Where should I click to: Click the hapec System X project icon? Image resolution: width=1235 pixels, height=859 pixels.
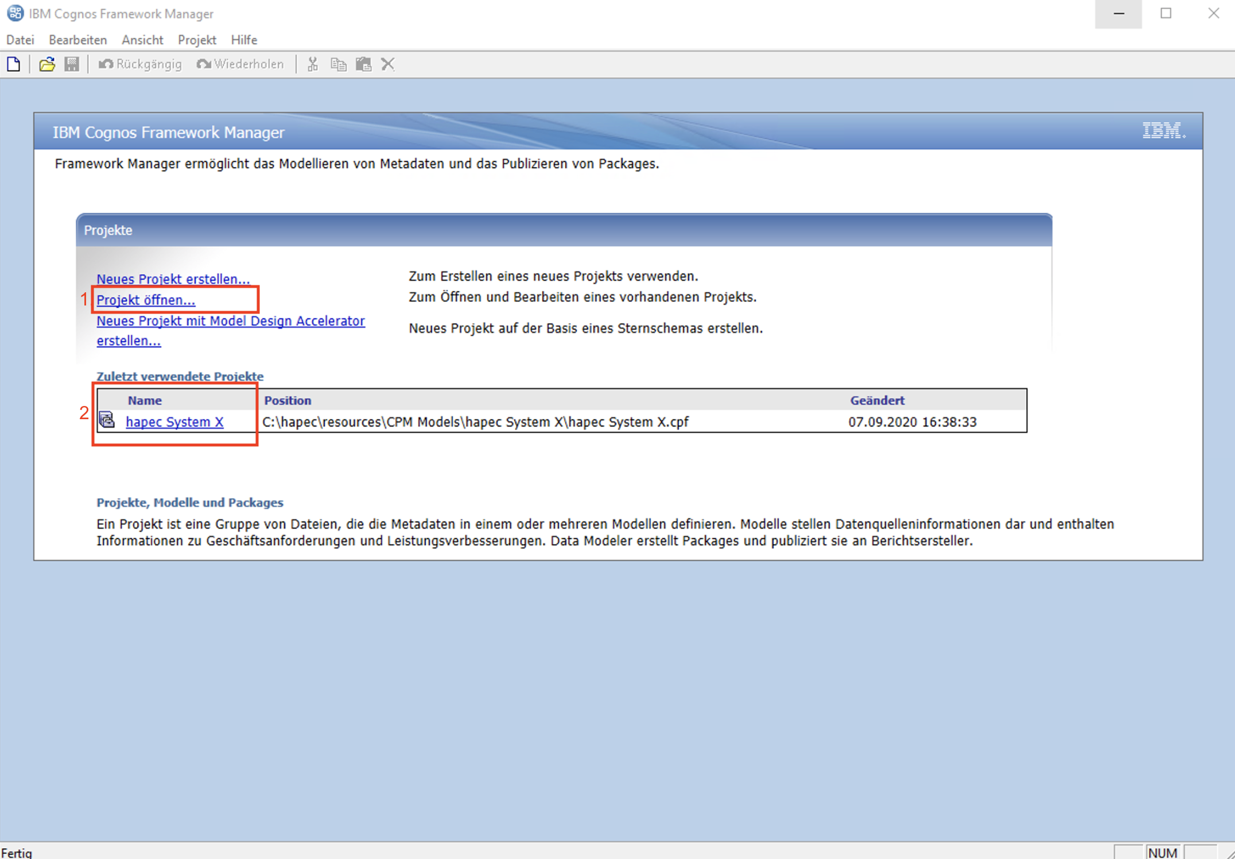[107, 420]
